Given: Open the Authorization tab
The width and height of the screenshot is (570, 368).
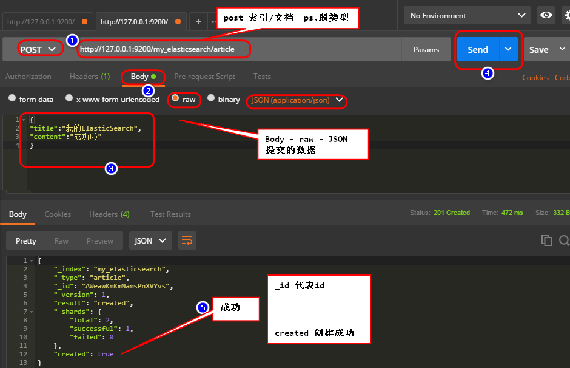Looking at the screenshot, I should 29,77.
